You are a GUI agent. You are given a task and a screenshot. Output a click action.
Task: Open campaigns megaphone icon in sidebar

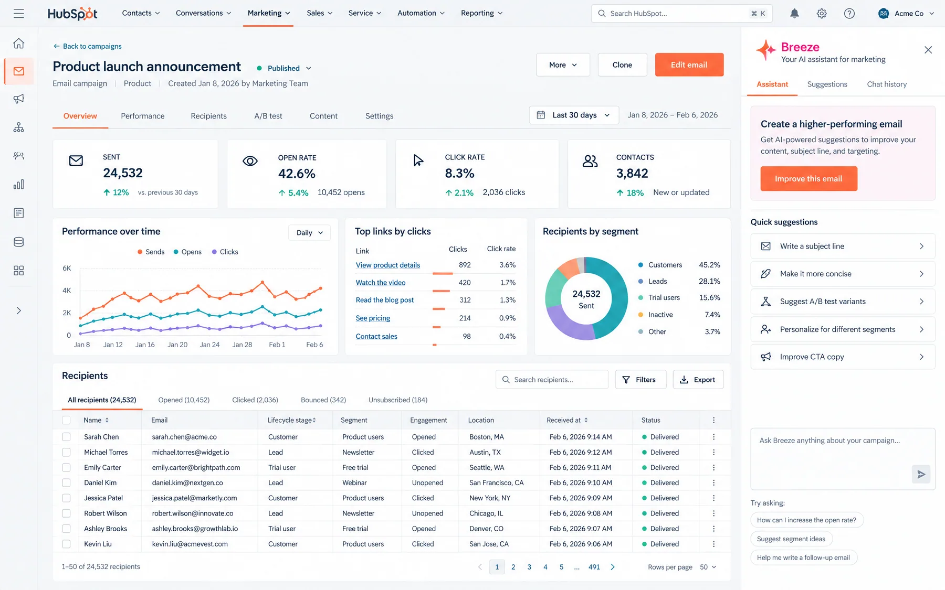[x=19, y=99]
